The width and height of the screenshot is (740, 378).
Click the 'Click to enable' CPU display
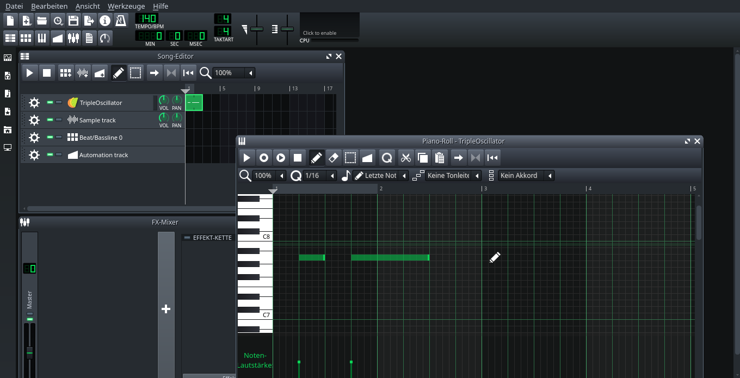320,33
